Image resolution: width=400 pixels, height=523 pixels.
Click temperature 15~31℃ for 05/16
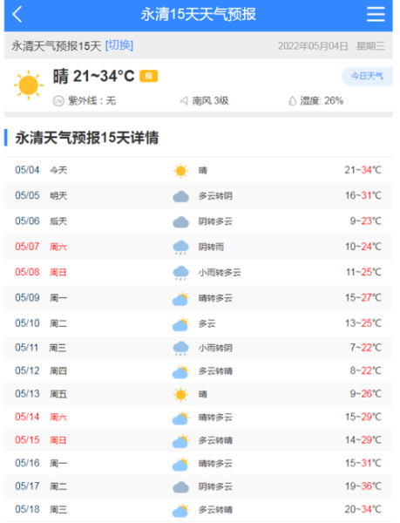point(363,463)
